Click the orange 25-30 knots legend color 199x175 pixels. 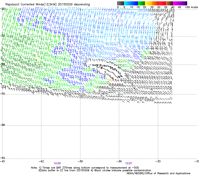click(x=155, y=3)
